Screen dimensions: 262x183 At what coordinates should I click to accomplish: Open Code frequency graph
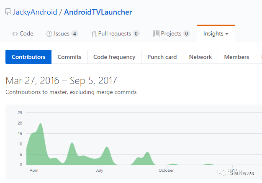point(114,57)
